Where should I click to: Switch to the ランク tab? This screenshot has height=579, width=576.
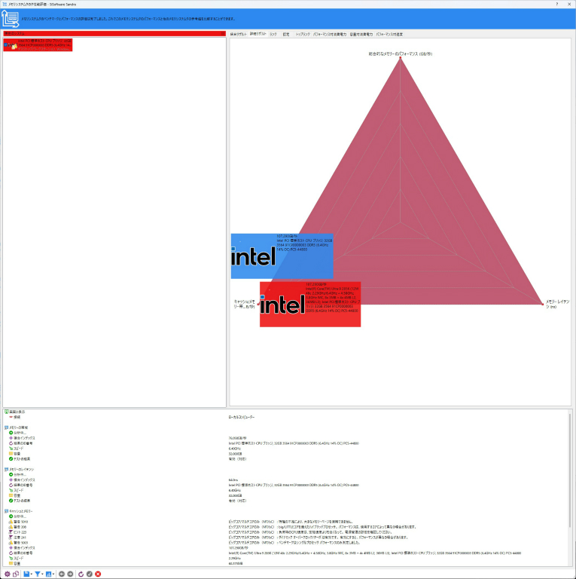pos(273,35)
